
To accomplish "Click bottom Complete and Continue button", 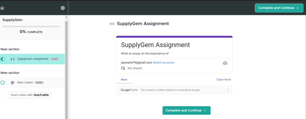I will [x=186, y=110].
